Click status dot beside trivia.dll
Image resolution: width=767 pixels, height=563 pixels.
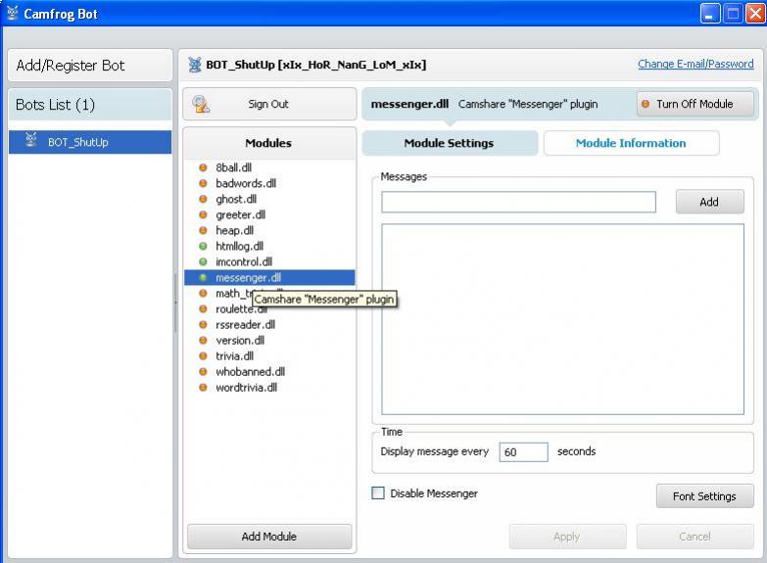click(x=203, y=356)
